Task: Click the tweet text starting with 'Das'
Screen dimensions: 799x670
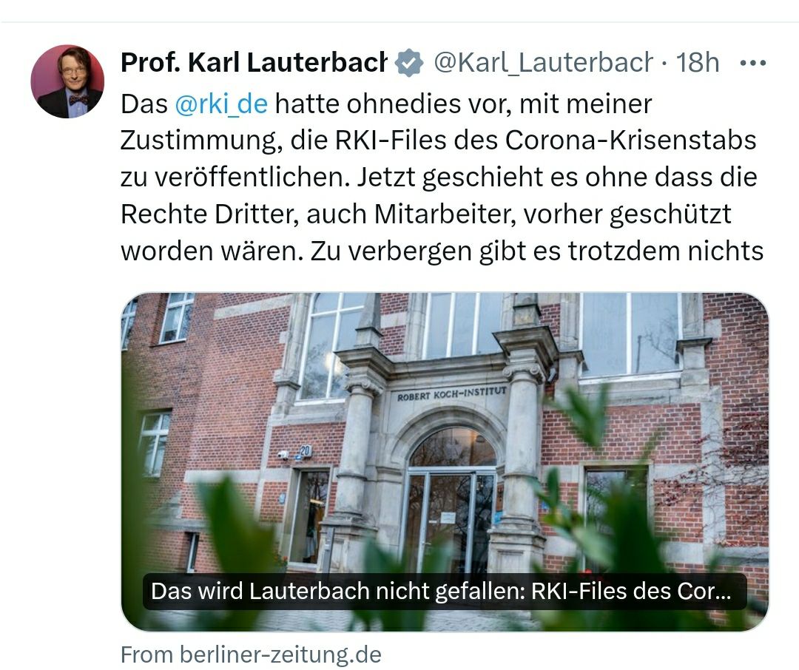Action: coord(441,177)
